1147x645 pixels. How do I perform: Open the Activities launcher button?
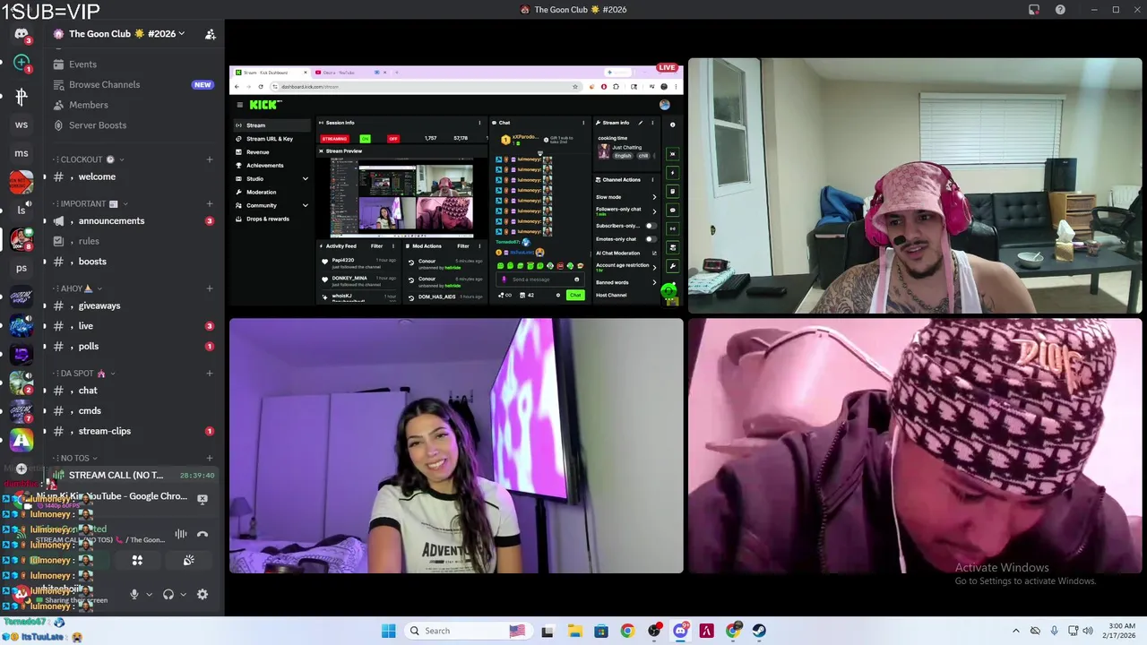click(x=137, y=560)
